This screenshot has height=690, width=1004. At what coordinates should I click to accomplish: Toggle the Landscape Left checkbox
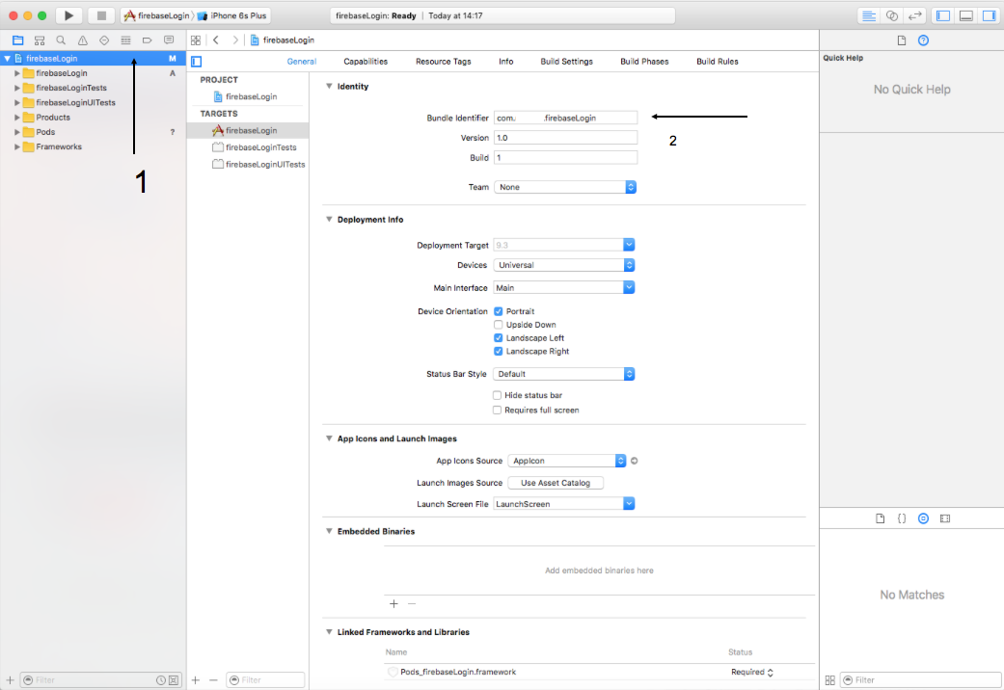click(499, 338)
